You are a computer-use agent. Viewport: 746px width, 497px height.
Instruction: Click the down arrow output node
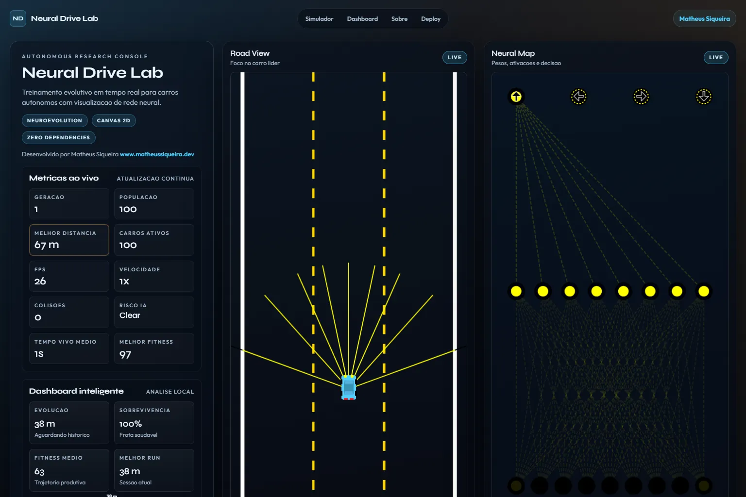(x=704, y=97)
